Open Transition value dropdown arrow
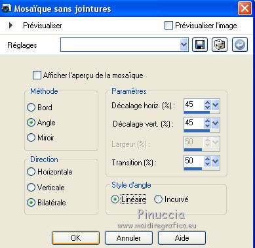This screenshot has height=248, width=255. 215,161
